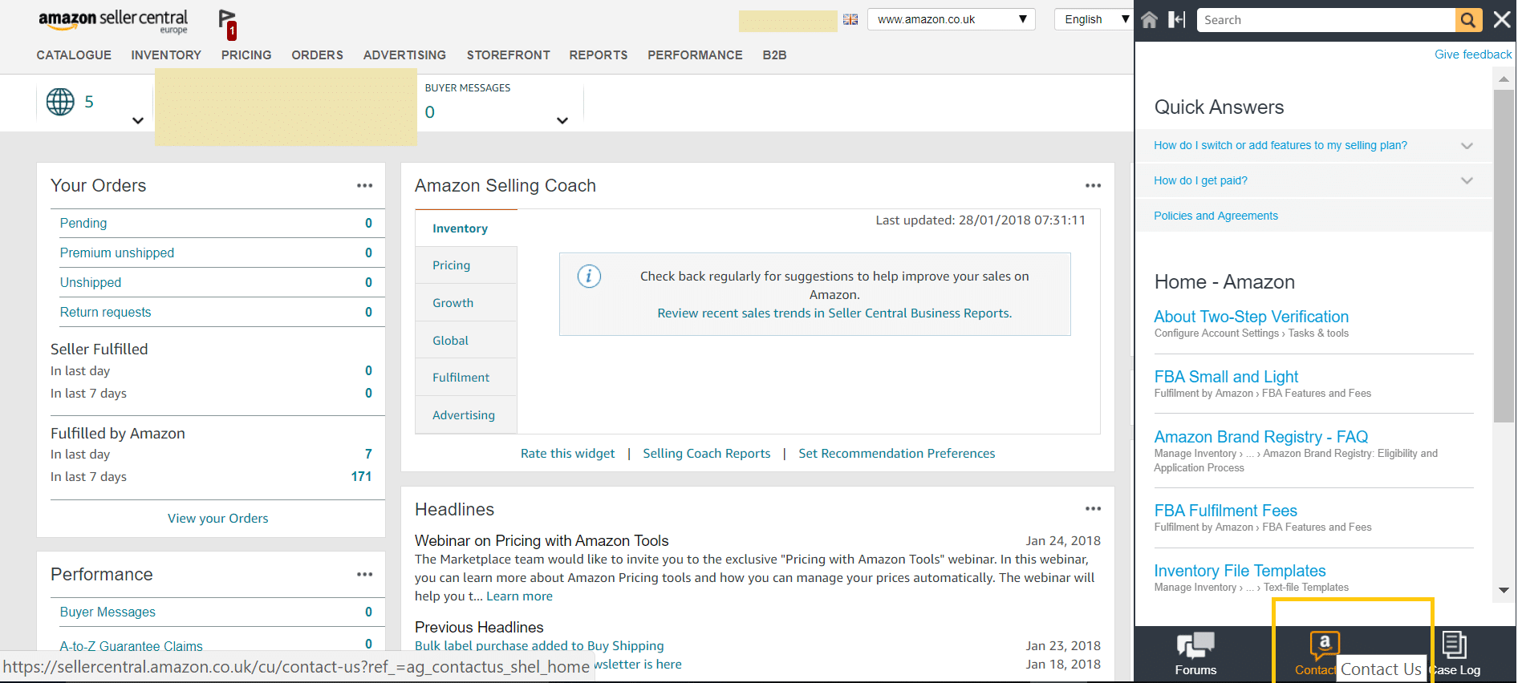Select the Fulfilment tab in Selling Coach
The width and height of the screenshot is (1518, 683).
(466, 378)
